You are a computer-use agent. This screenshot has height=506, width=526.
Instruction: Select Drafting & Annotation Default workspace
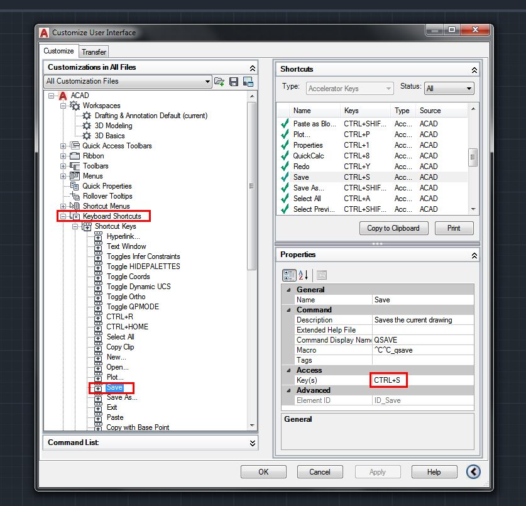(151, 116)
